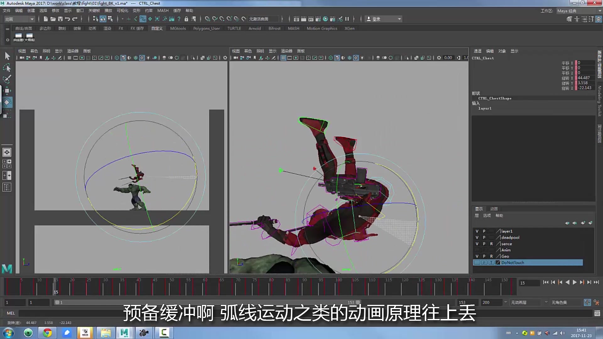Switch to the MGtools shelf tab
603x339 pixels.
coord(178,29)
